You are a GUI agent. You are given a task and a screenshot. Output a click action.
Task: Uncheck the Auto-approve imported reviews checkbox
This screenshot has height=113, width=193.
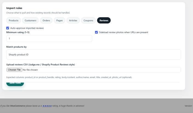8,28
